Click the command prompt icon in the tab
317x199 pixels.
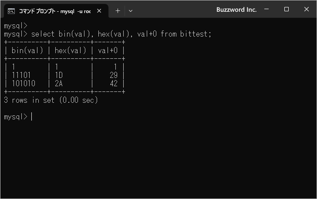point(12,11)
